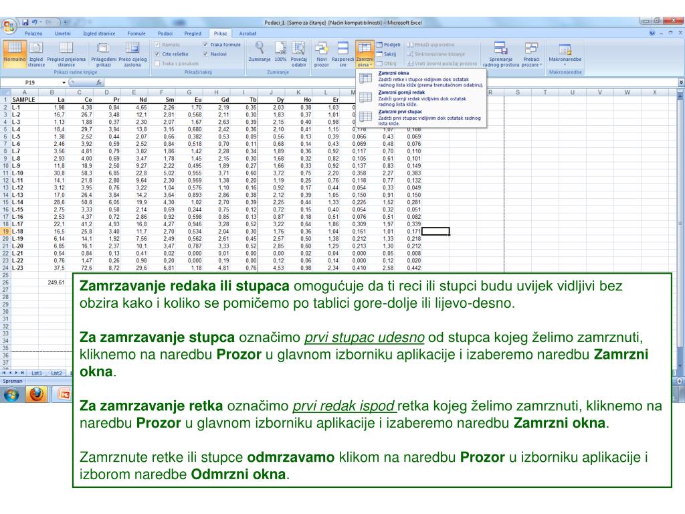685x514 pixels.
Task: Go to first sheet tab navigation arrow
Action: [5, 373]
